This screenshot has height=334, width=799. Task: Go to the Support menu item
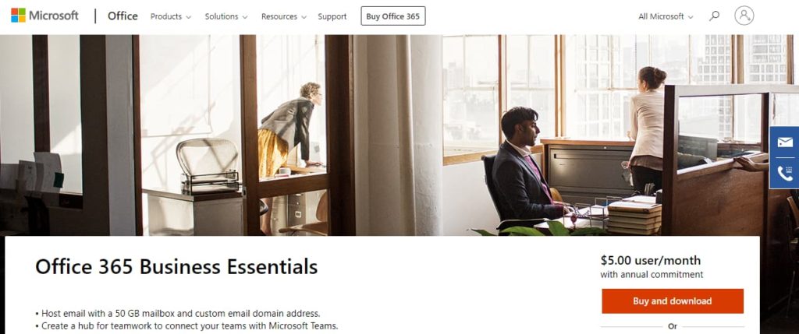click(x=332, y=16)
